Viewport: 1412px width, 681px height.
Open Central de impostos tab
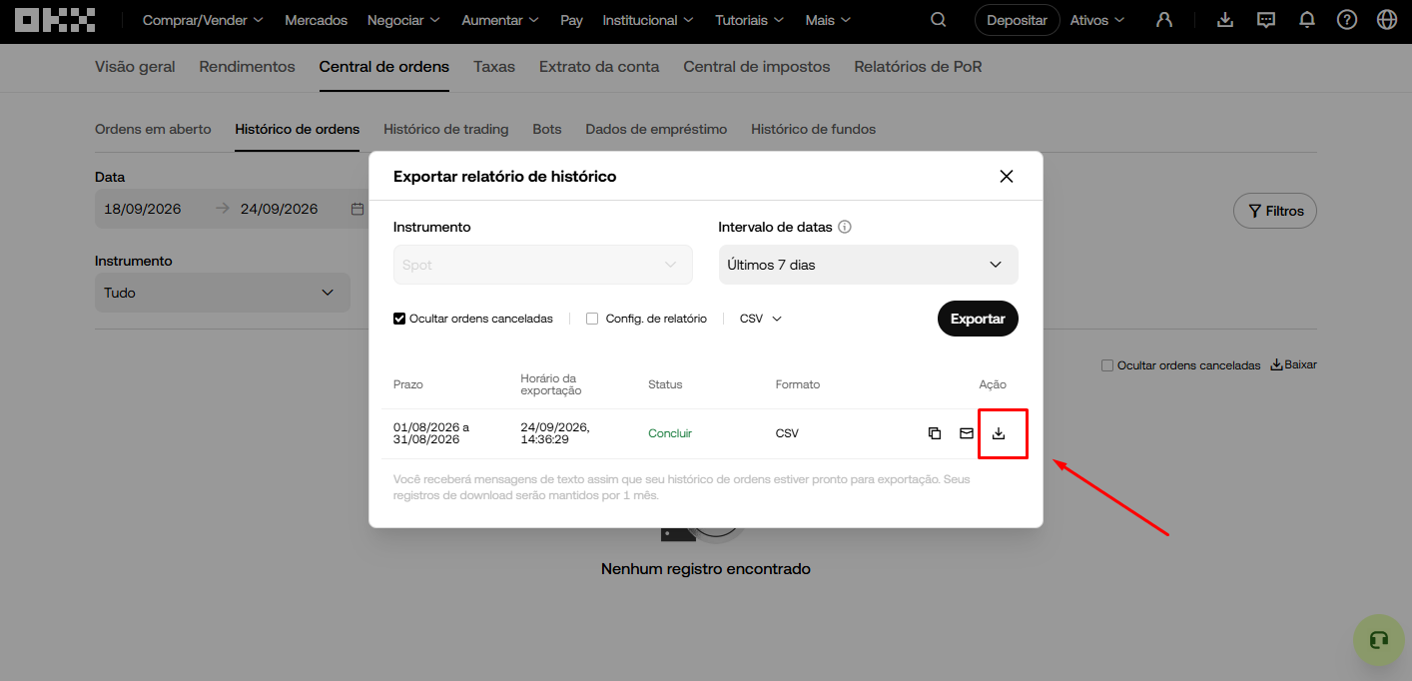coord(757,67)
